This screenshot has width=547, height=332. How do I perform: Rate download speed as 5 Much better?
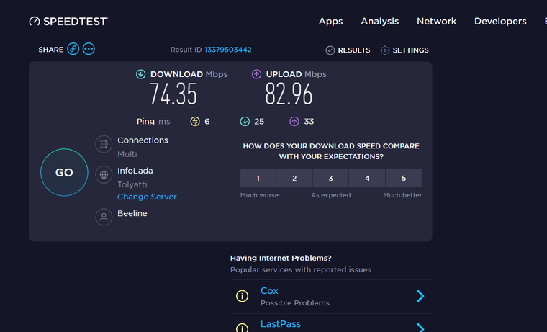tap(404, 178)
